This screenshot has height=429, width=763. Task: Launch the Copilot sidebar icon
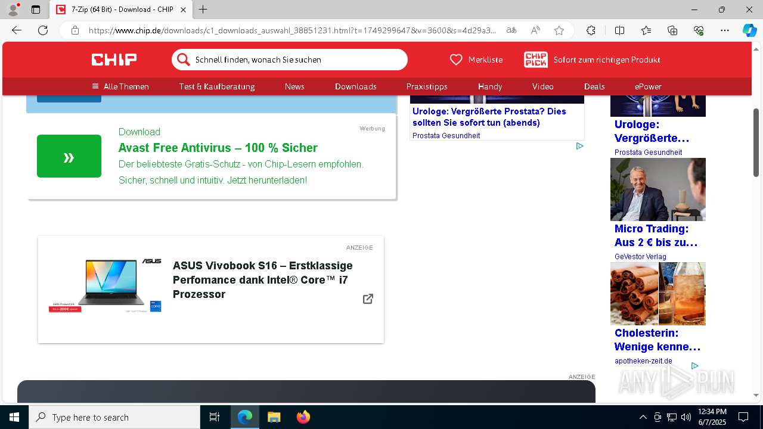click(x=749, y=30)
